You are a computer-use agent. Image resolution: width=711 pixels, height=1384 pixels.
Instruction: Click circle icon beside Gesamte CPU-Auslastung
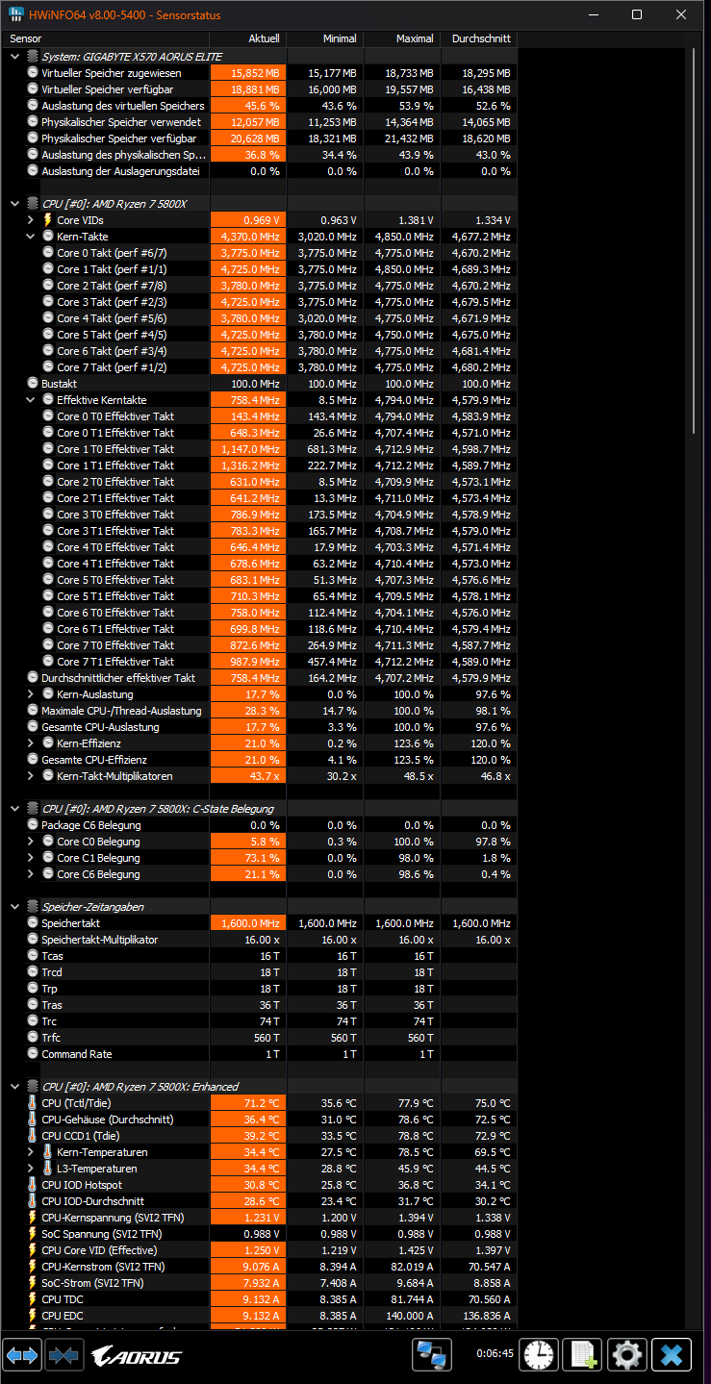(33, 727)
